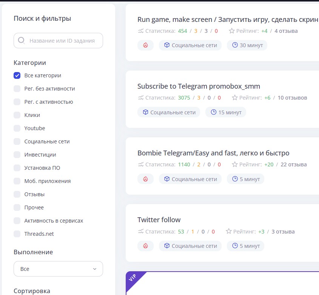Viewport: 319px width, 295px height.
Task: Open the Twitter follow task
Action: (159, 220)
